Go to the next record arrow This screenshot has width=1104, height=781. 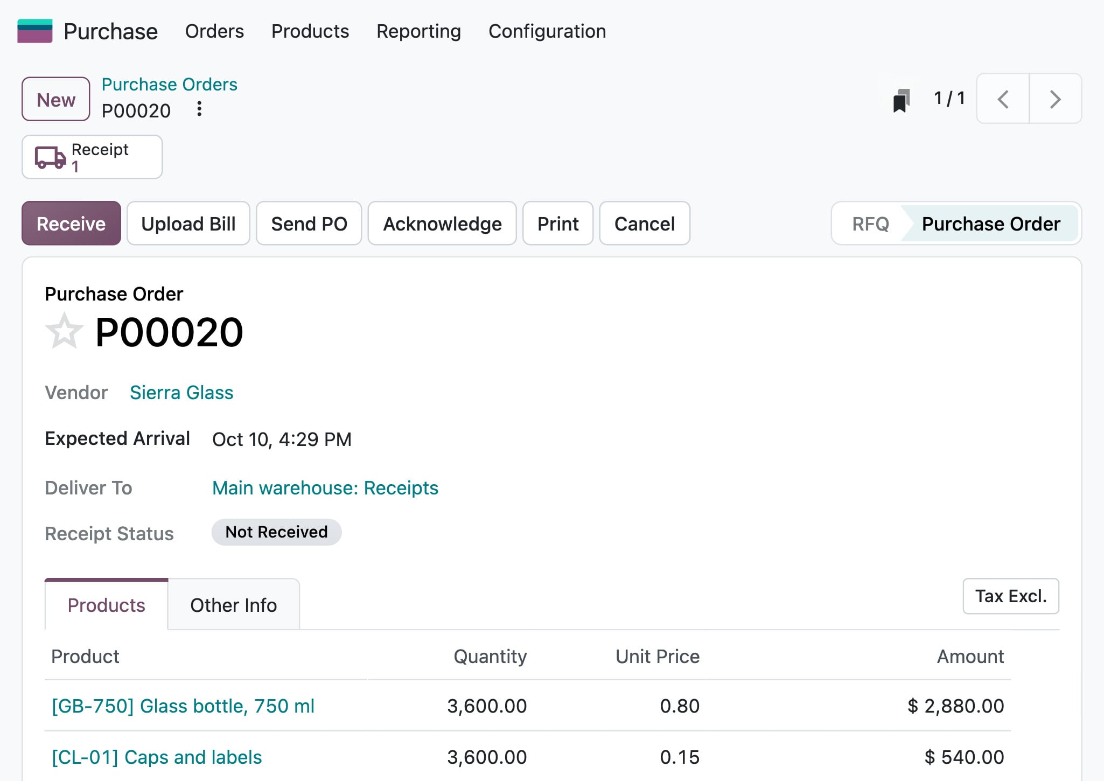[1055, 99]
